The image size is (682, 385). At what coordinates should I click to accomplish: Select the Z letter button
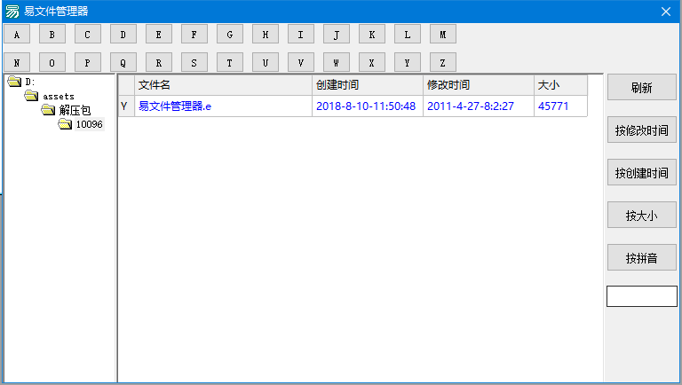click(443, 63)
